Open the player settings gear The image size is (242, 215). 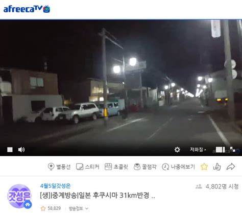click(x=177, y=150)
